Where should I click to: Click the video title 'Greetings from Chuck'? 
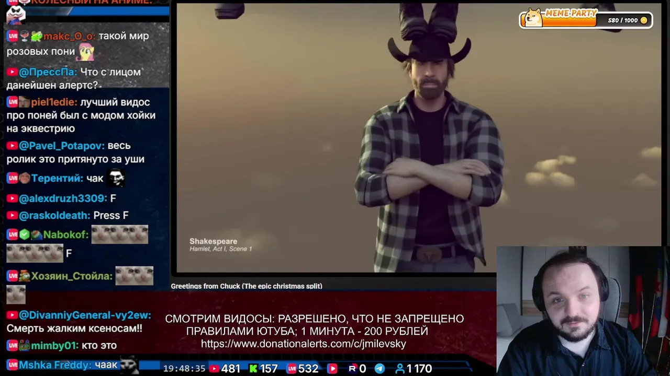[247, 286]
